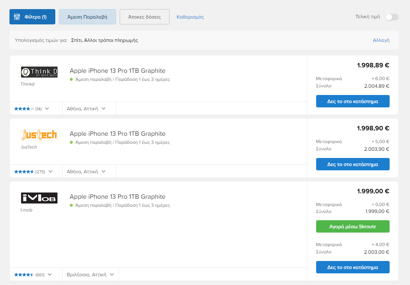Click the I-mob shop logo
The height and width of the screenshot is (285, 410).
(39, 198)
